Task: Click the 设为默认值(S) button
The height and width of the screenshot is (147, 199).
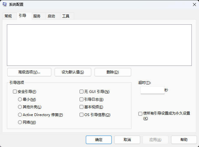Action: click(73, 72)
